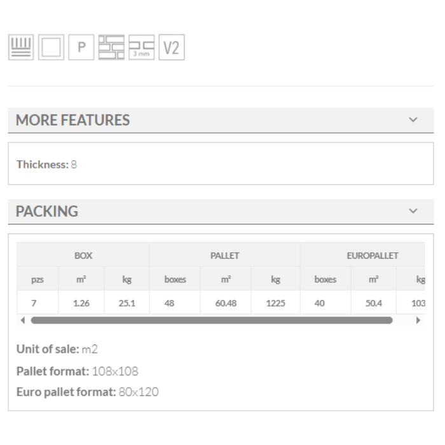The height and width of the screenshot is (445, 445).
Task: Click the EUROPALLET column group header
Action: pos(372,256)
